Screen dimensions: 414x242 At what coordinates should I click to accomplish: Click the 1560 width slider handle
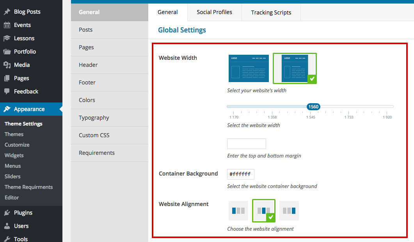[x=313, y=107]
